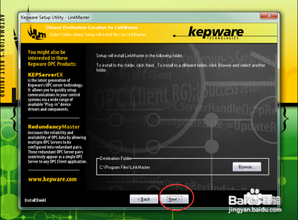Viewport: 298px width, 220px height.
Task: Select the KEPServerEX product heading
Action: (45, 75)
